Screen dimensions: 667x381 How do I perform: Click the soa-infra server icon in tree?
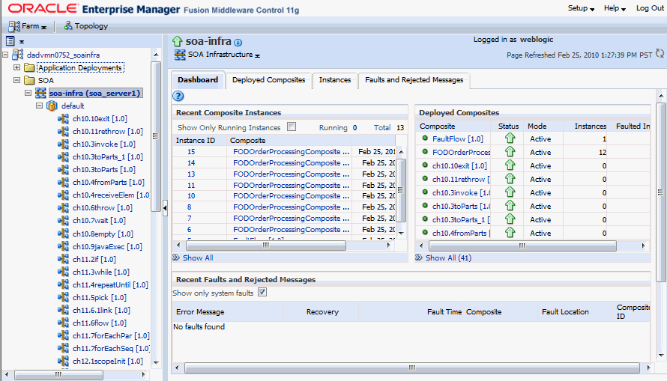(40, 93)
